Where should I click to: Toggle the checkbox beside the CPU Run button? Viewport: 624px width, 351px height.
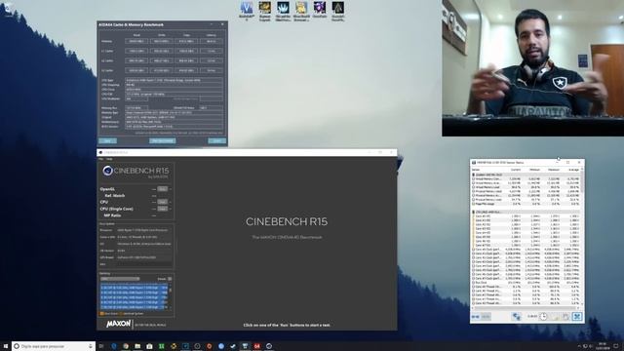[171, 202]
